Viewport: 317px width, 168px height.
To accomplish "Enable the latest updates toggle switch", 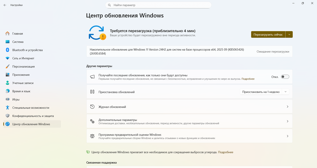I will click(x=285, y=77).
